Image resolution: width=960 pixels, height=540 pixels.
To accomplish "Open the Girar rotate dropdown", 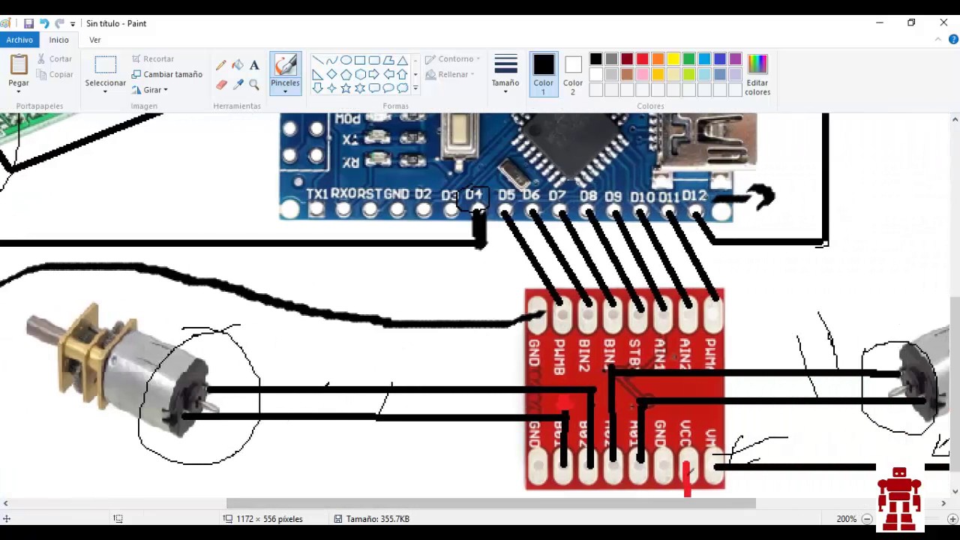I will tap(150, 90).
